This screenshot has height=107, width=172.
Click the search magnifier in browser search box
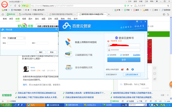click(168, 6)
